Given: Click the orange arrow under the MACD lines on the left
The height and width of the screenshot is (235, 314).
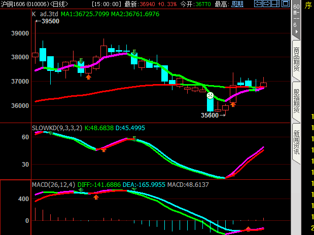Looking at the screenshot, I should 96,197.
